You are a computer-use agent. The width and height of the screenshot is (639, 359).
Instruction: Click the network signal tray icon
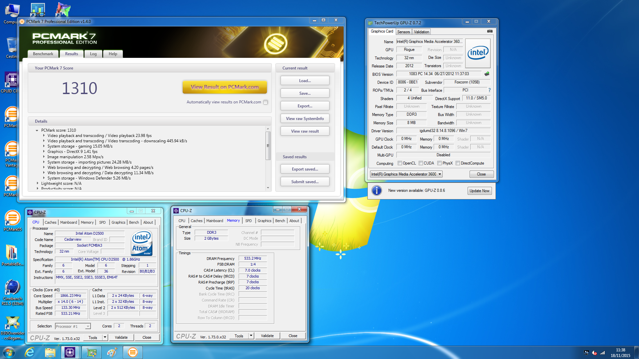click(602, 353)
